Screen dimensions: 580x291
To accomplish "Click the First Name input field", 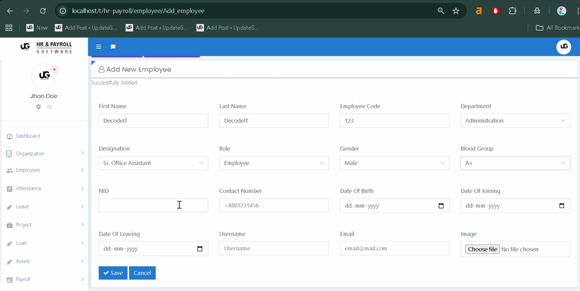I will [153, 121].
